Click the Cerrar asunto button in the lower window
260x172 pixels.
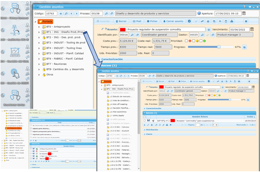[197, 81]
